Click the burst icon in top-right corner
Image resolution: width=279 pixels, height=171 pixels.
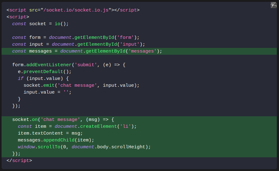click(x=273, y=5)
